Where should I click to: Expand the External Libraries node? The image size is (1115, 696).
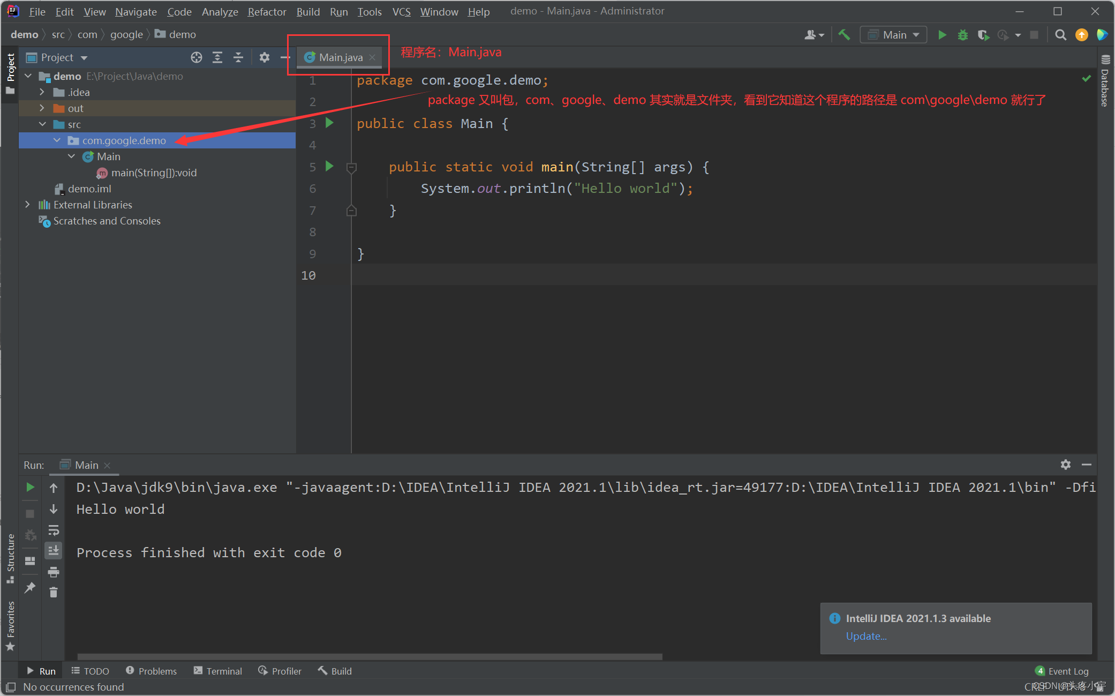click(x=28, y=205)
